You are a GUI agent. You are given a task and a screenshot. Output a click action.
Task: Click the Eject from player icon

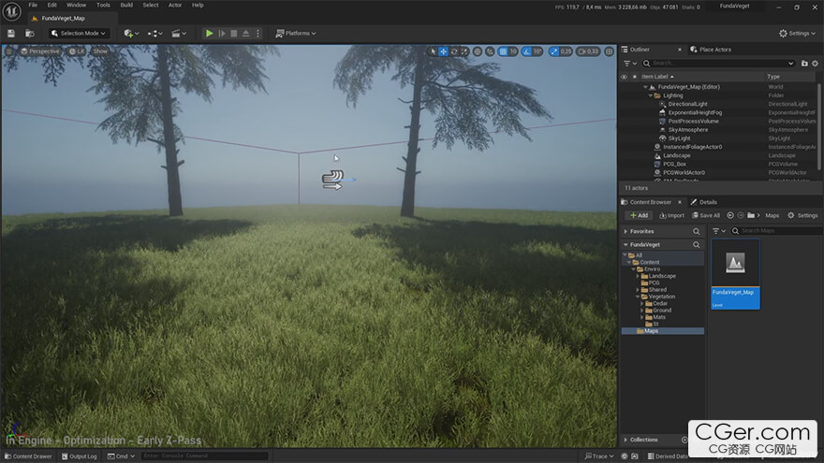(245, 33)
